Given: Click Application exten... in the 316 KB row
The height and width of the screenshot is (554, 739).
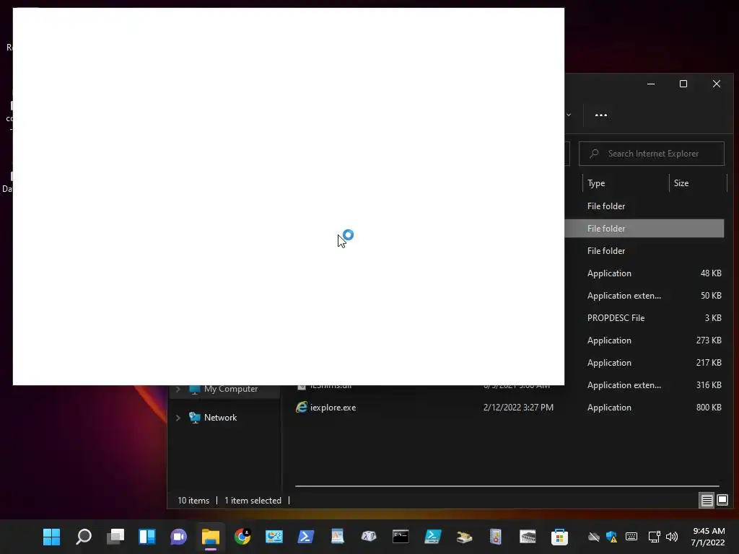Looking at the screenshot, I should point(624,385).
